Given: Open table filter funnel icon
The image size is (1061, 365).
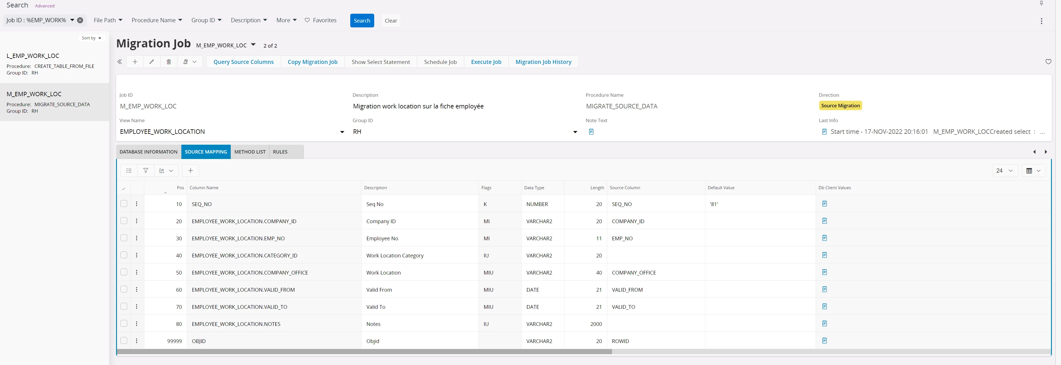Looking at the screenshot, I should click(x=145, y=171).
